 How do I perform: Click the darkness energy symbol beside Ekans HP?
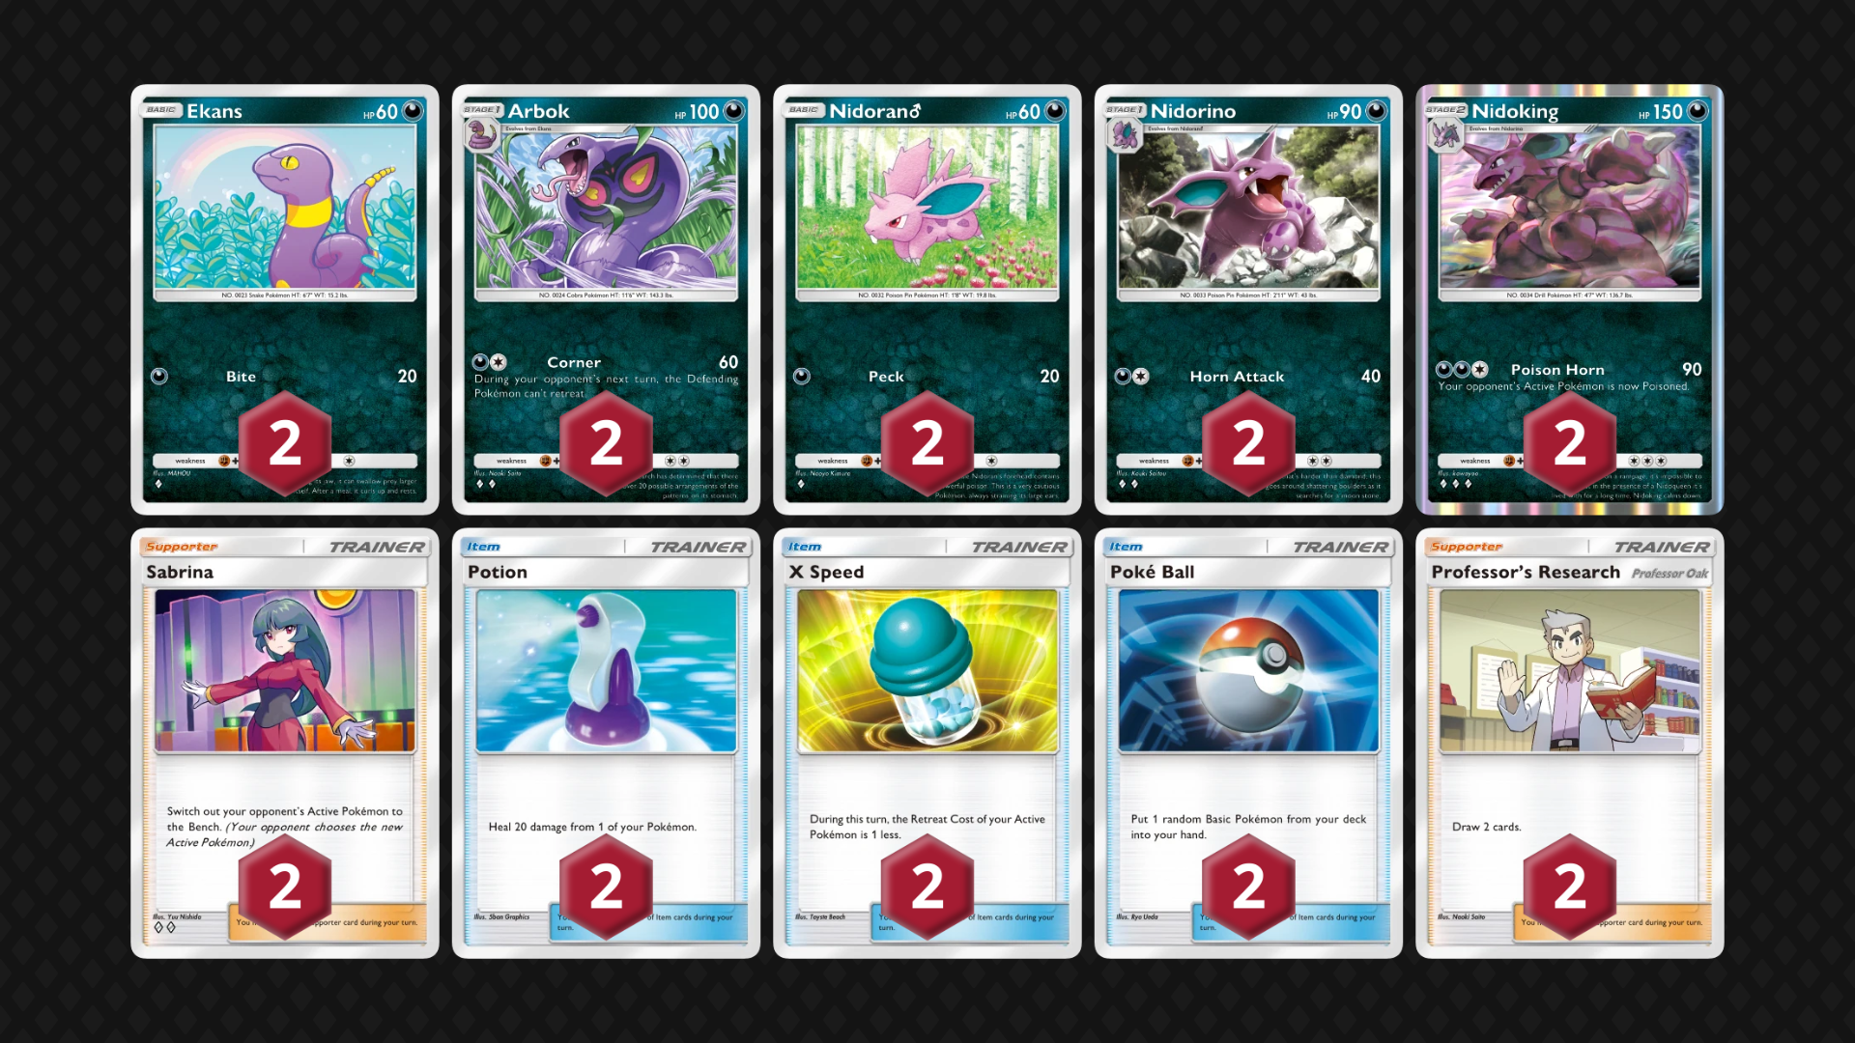coord(413,110)
